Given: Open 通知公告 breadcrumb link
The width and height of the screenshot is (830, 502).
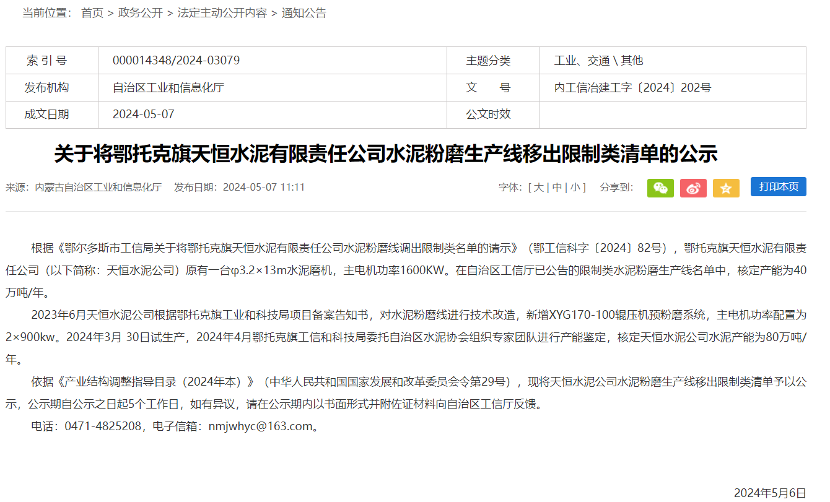Looking at the screenshot, I should pos(304,13).
